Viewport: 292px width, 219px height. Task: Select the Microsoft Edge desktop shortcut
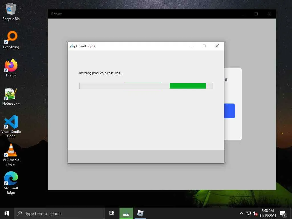click(x=11, y=183)
